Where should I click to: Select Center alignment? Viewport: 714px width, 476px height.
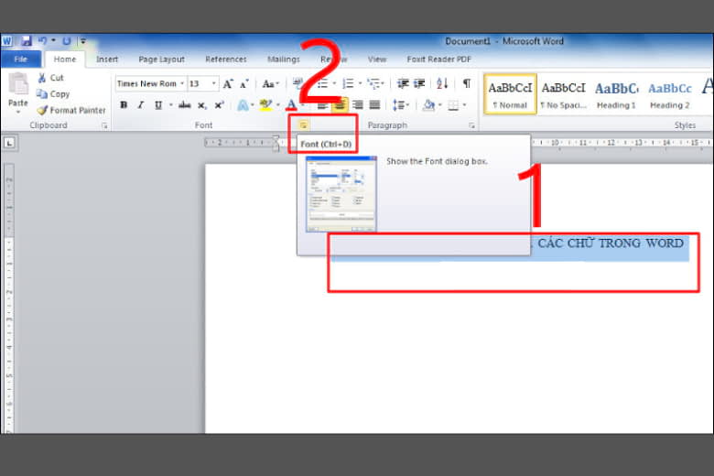click(340, 105)
